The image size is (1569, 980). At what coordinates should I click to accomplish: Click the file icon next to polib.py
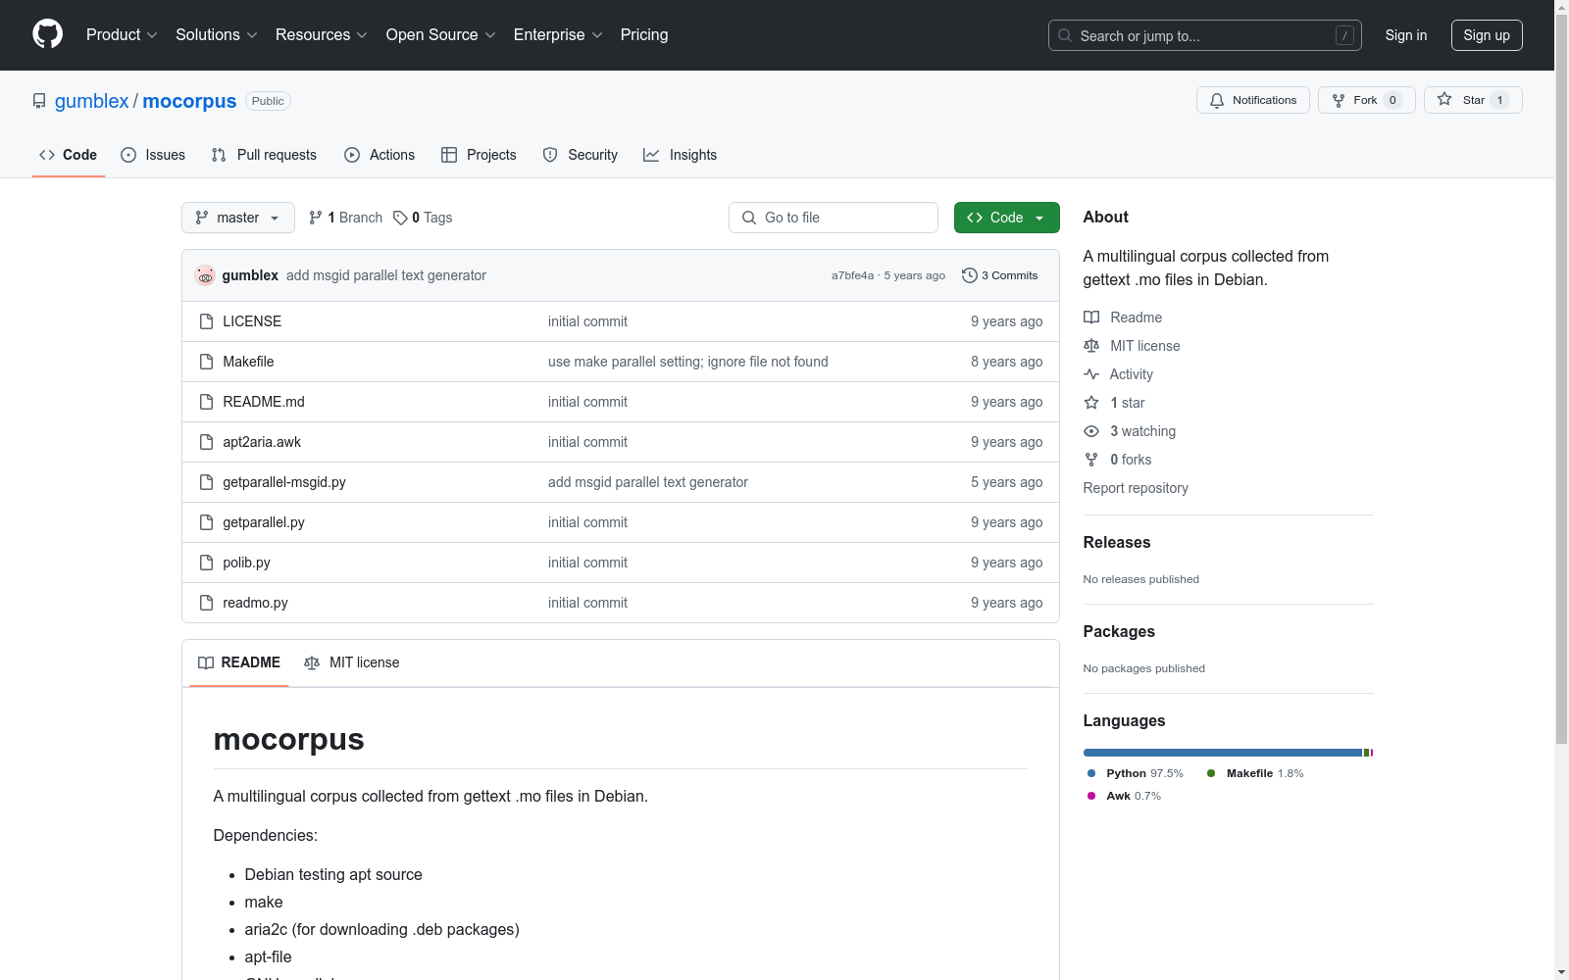(206, 563)
